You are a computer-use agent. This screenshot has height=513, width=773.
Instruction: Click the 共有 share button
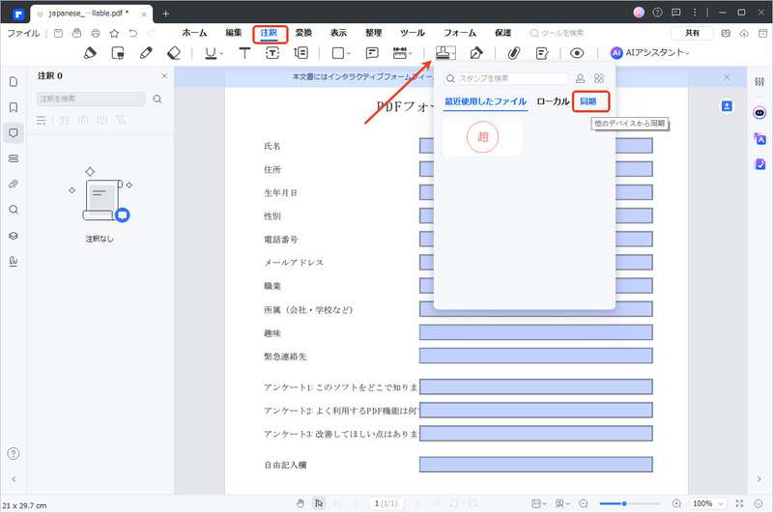point(692,33)
